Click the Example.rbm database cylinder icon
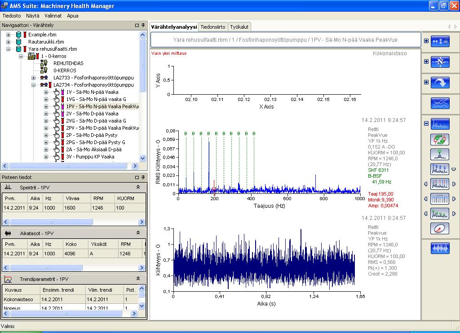Screen dimensions: 460x333 tap(18, 35)
